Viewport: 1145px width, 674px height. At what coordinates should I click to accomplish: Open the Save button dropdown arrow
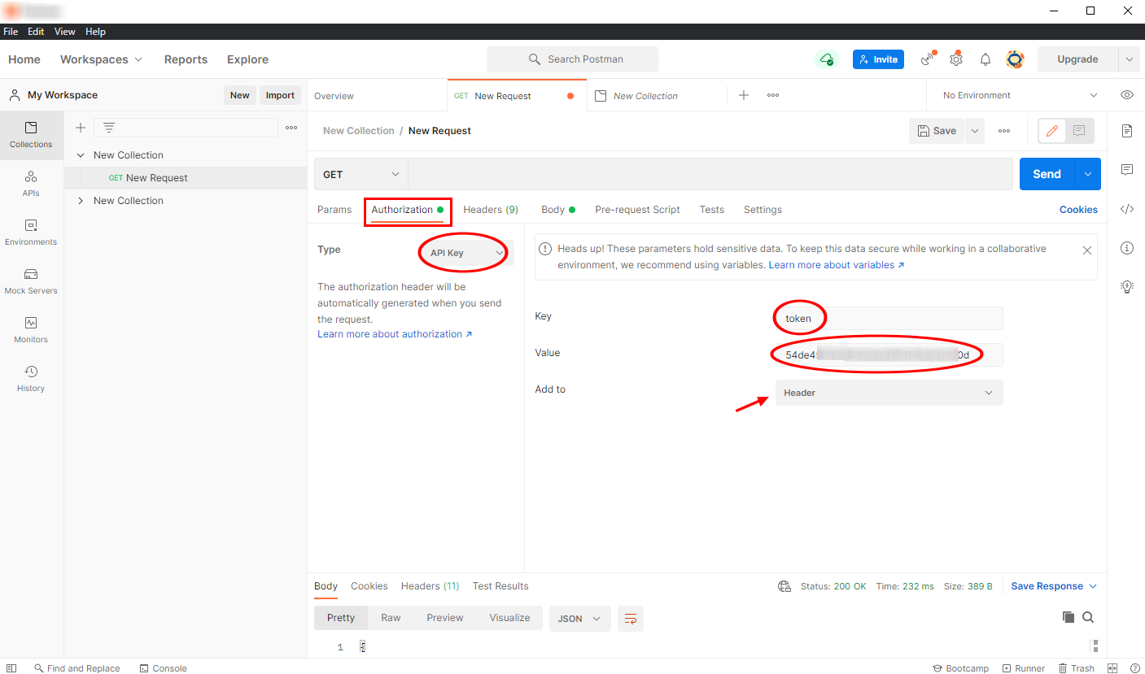tap(975, 131)
